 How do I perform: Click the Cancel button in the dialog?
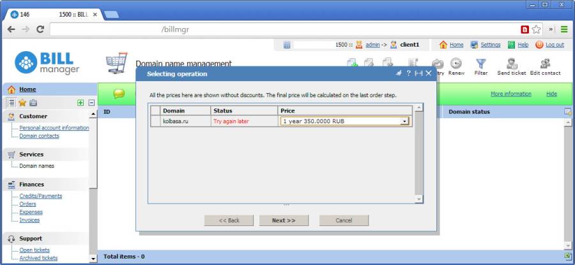(344, 220)
